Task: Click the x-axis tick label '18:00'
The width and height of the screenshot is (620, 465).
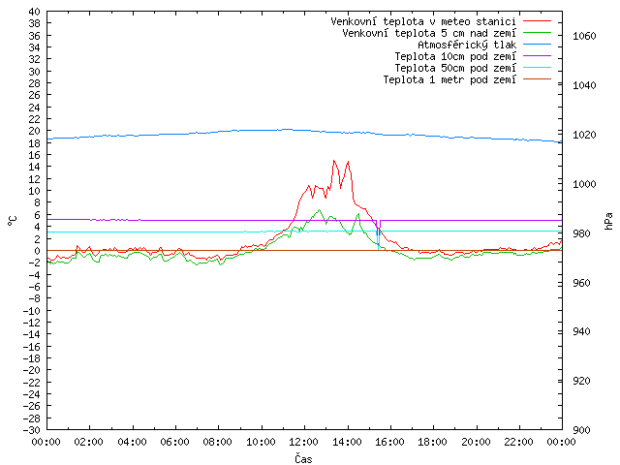Action: [x=433, y=442]
